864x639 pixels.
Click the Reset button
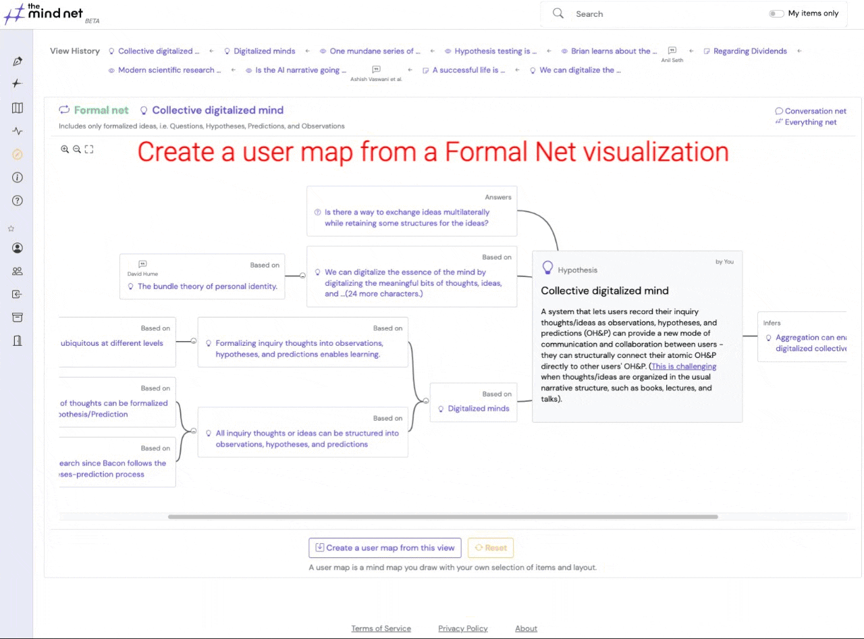coord(491,548)
